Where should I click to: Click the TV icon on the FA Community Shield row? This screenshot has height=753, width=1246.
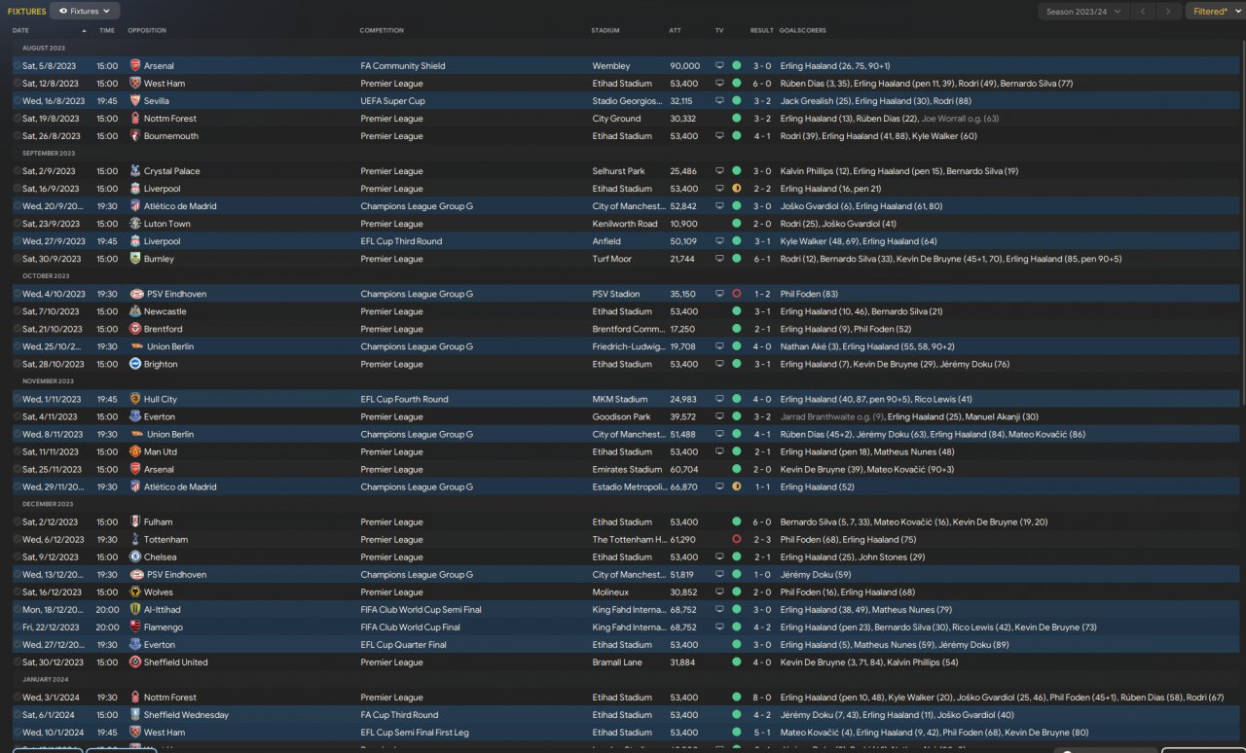(719, 66)
